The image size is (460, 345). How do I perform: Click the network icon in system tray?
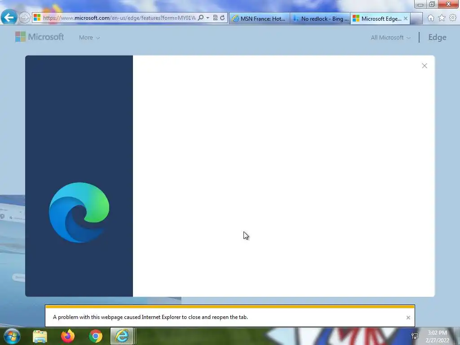[x=415, y=336]
